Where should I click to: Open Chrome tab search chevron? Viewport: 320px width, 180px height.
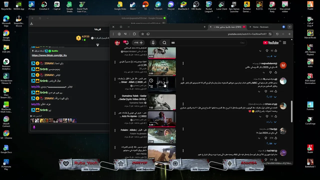[x=289, y=27]
